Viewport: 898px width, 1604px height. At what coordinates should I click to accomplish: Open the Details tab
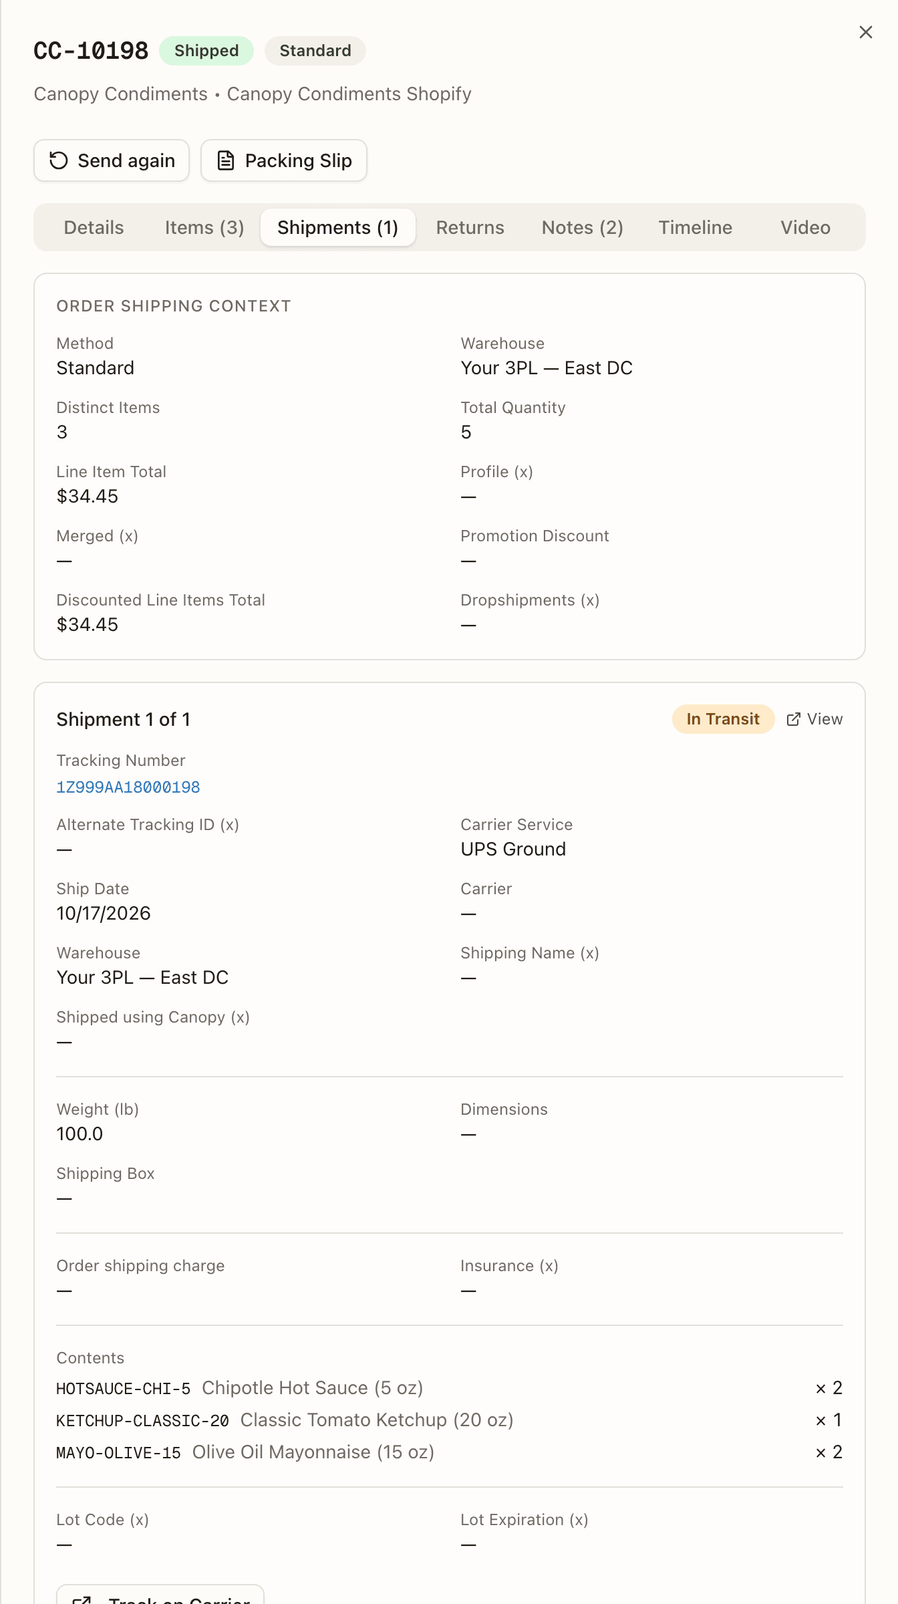click(x=94, y=227)
